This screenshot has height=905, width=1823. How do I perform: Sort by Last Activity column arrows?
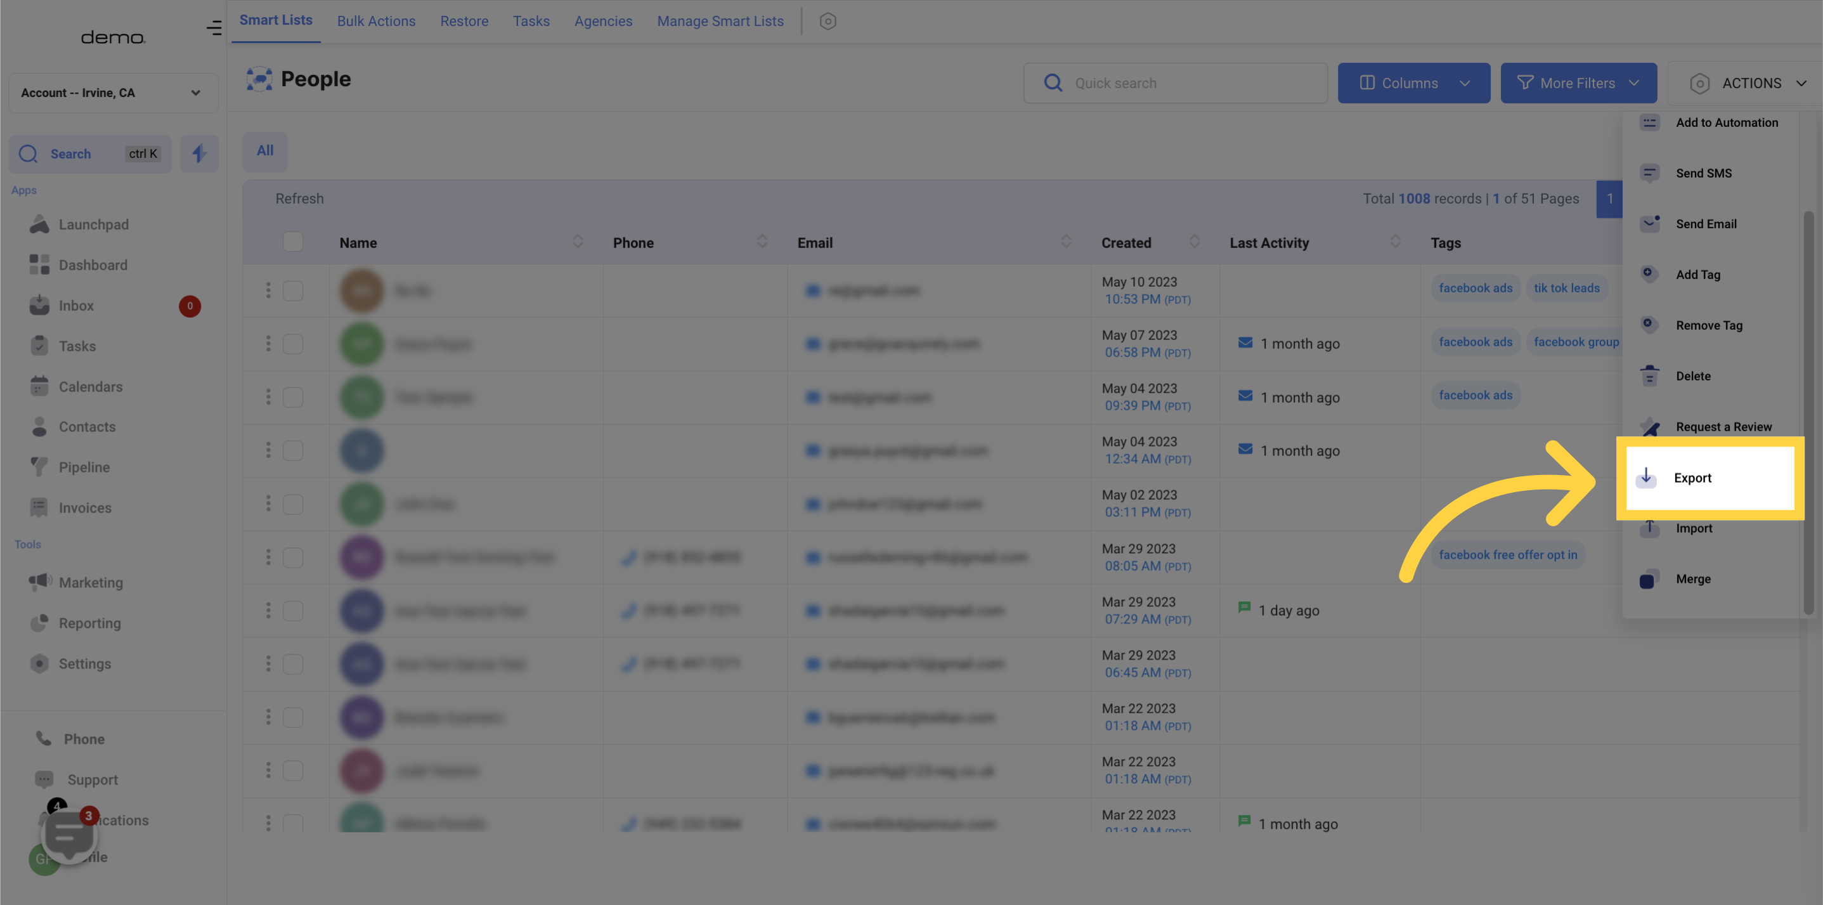click(x=1395, y=241)
